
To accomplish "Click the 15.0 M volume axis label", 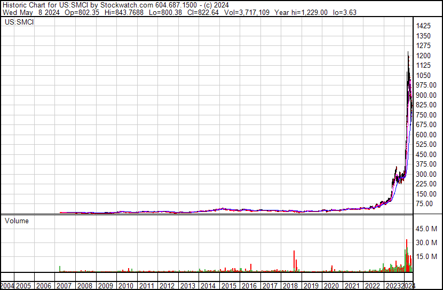I will point(426,256).
